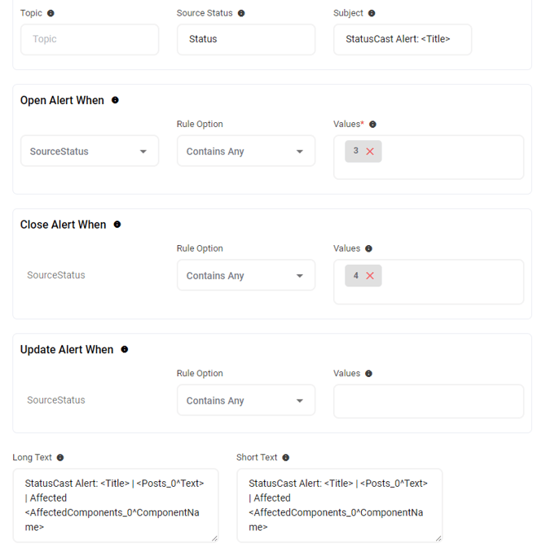Click inside the Short Text textarea
546x552 pixels.
tap(339, 505)
